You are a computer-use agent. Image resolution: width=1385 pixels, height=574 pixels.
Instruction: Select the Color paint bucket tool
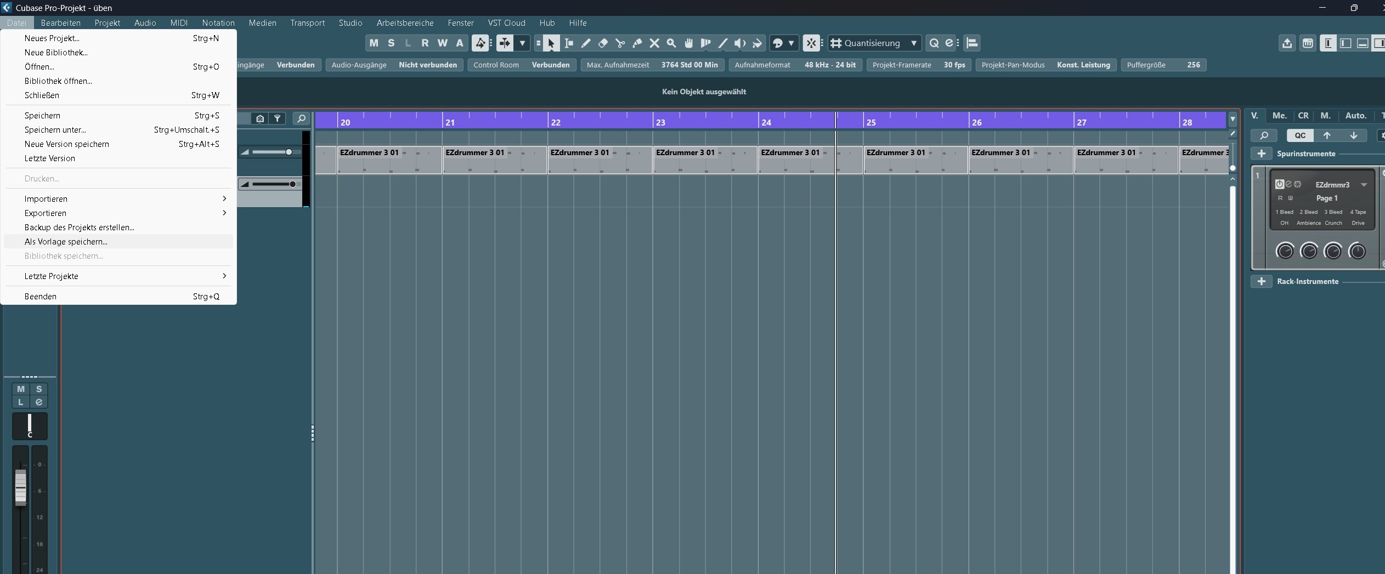(x=757, y=43)
